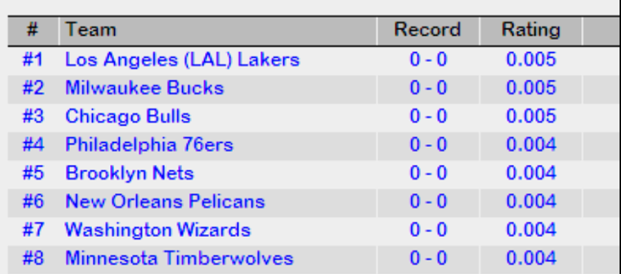Image resolution: width=621 pixels, height=274 pixels.
Task: Click the Bucks 0.005 rating value
Action: pos(531,88)
